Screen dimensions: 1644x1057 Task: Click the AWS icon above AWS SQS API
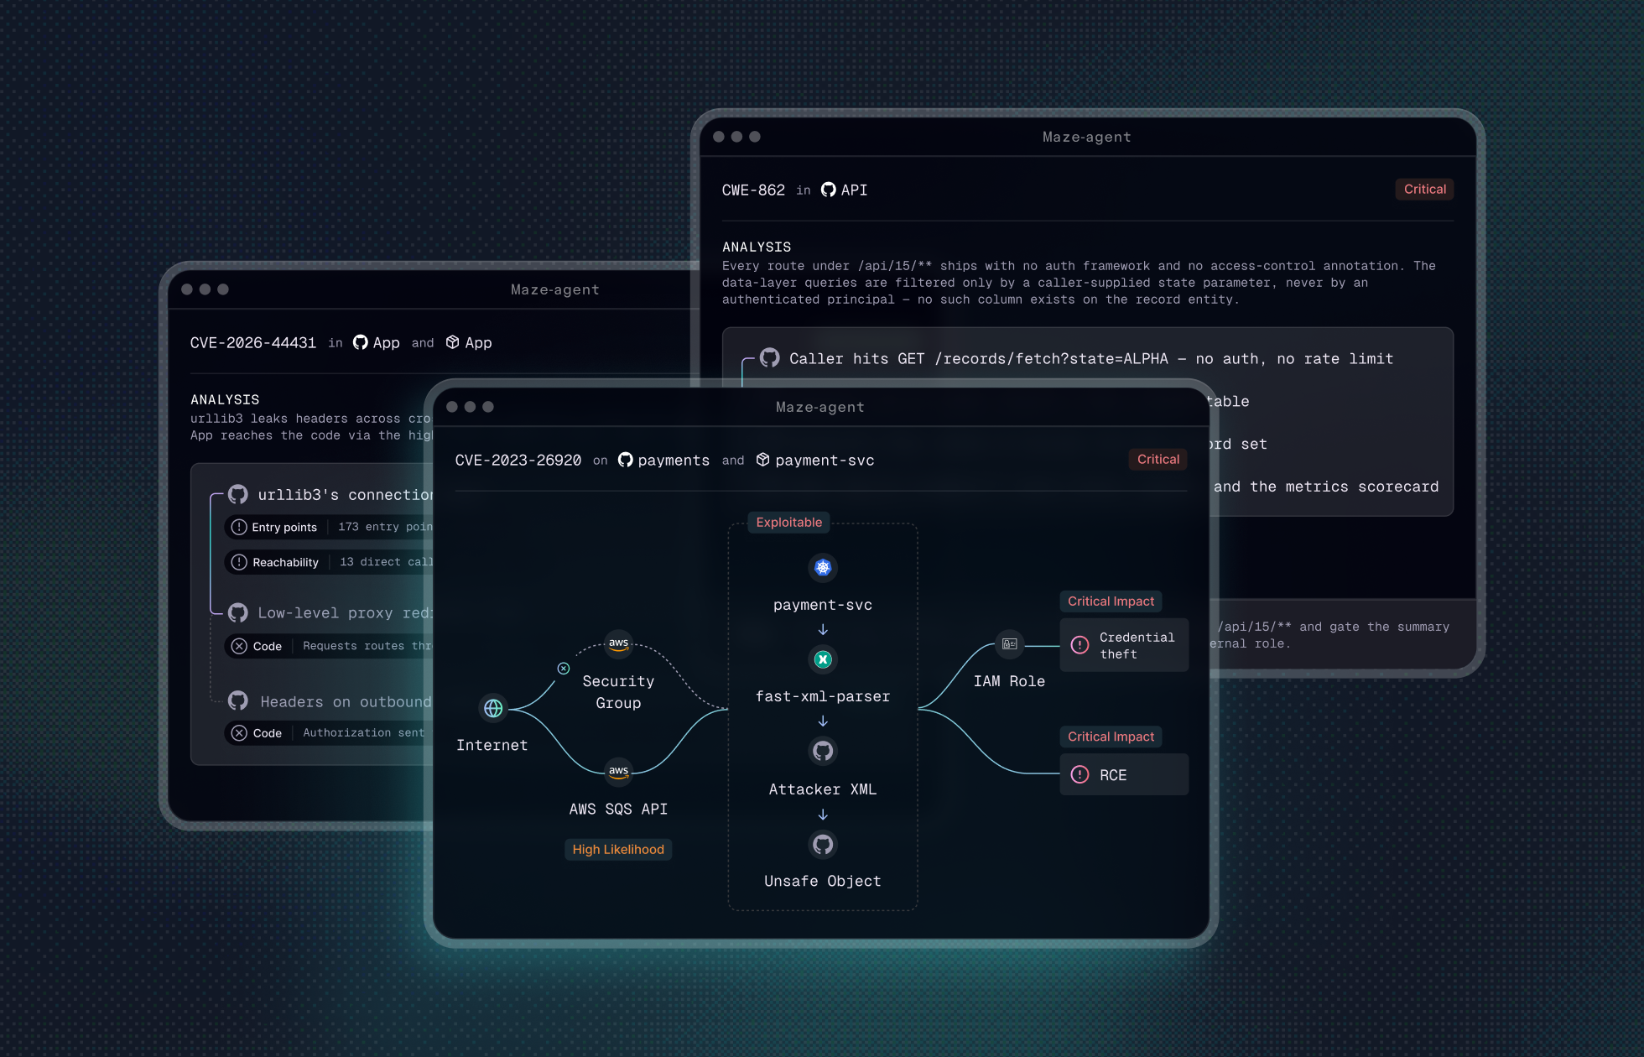tap(618, 771)
